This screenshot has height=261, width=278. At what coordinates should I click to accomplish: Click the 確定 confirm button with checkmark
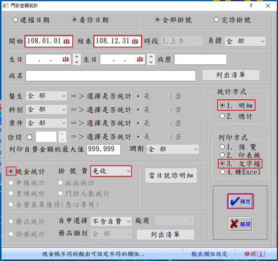(x=240, y=201)
